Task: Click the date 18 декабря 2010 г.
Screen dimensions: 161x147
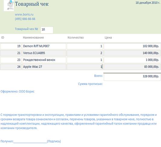Action: [x=148, y=3]
